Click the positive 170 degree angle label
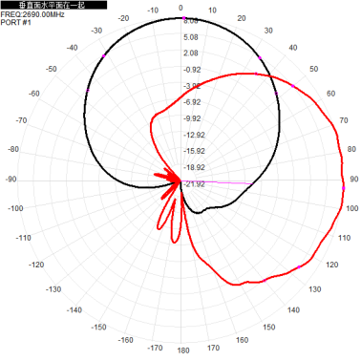361x361 pixels. tap(213, 348)
